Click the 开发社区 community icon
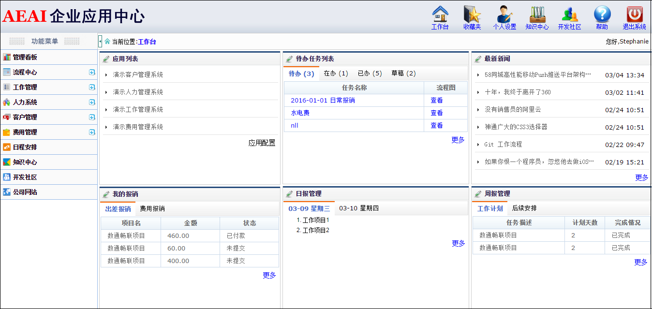This screenshot has width=652, height=309. click(569, 15)
